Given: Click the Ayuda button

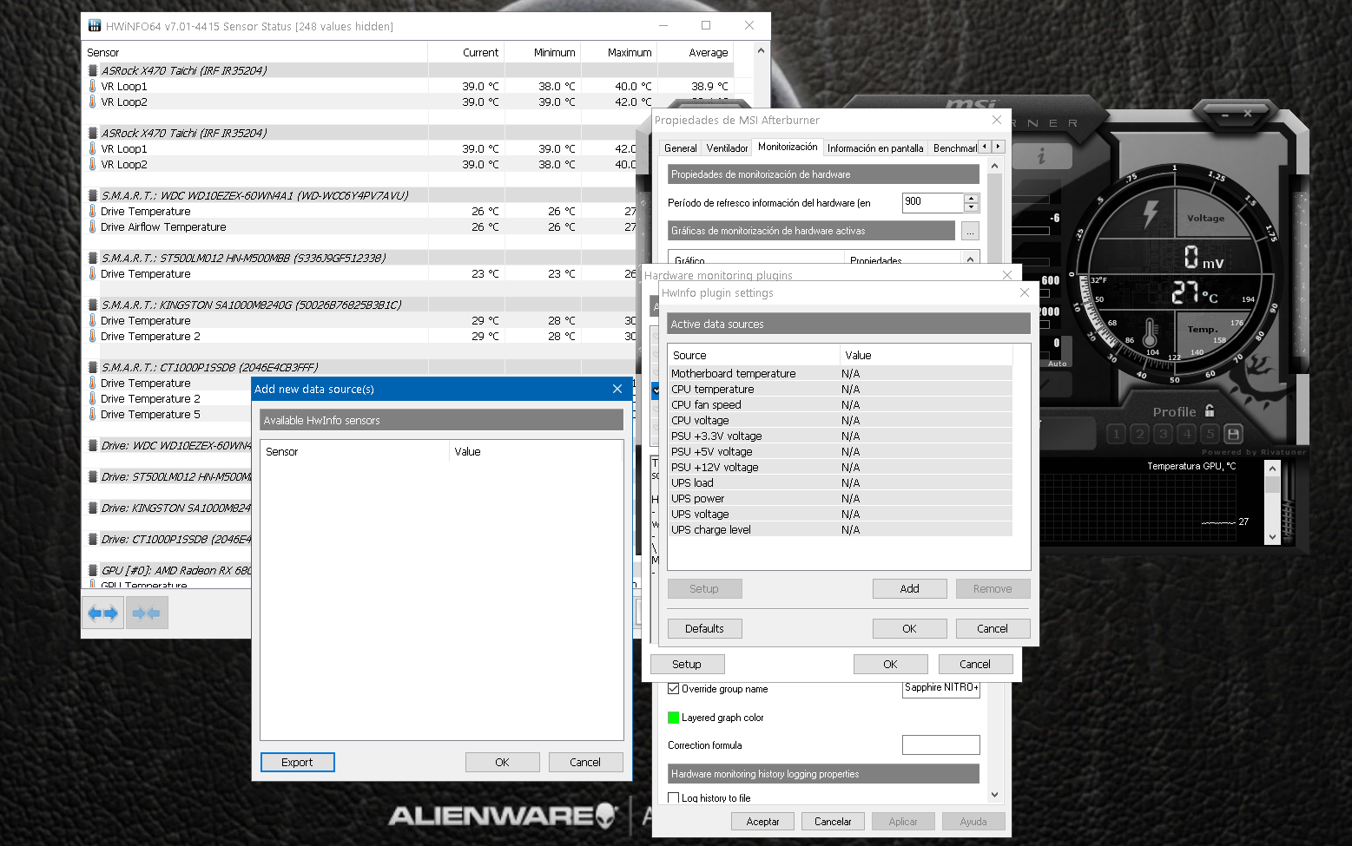Looking at the screenshot, I should [x=973, y=821].
